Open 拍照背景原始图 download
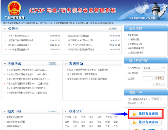 click(x=14, y=126)
